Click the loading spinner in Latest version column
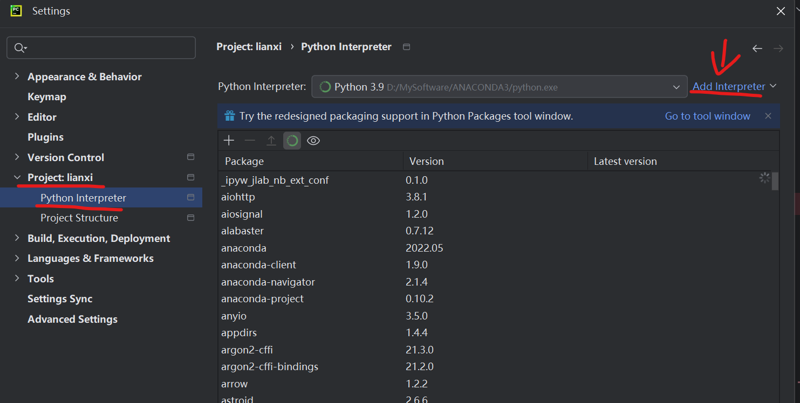800x403 pixels. click(x=764, y=178)
